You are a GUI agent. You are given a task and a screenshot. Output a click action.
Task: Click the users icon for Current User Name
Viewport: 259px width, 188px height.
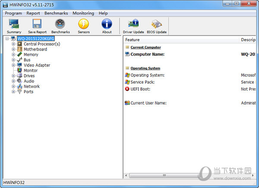[127, 103]
